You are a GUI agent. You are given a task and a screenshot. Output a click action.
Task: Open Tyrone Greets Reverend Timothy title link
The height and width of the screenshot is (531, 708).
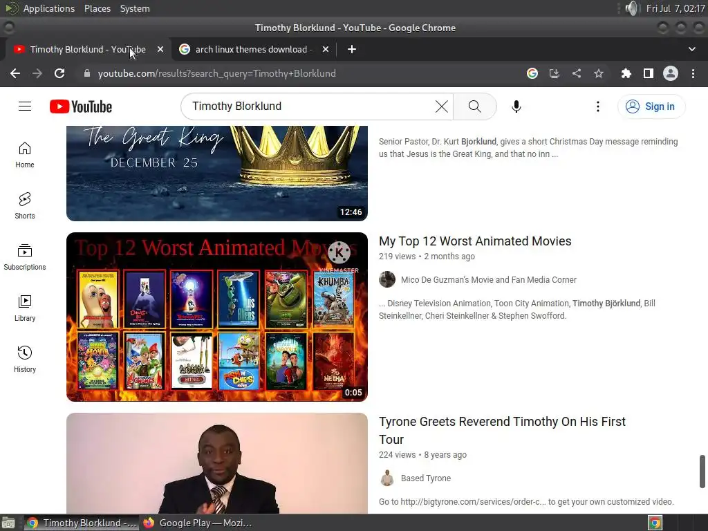coord(502,430)
